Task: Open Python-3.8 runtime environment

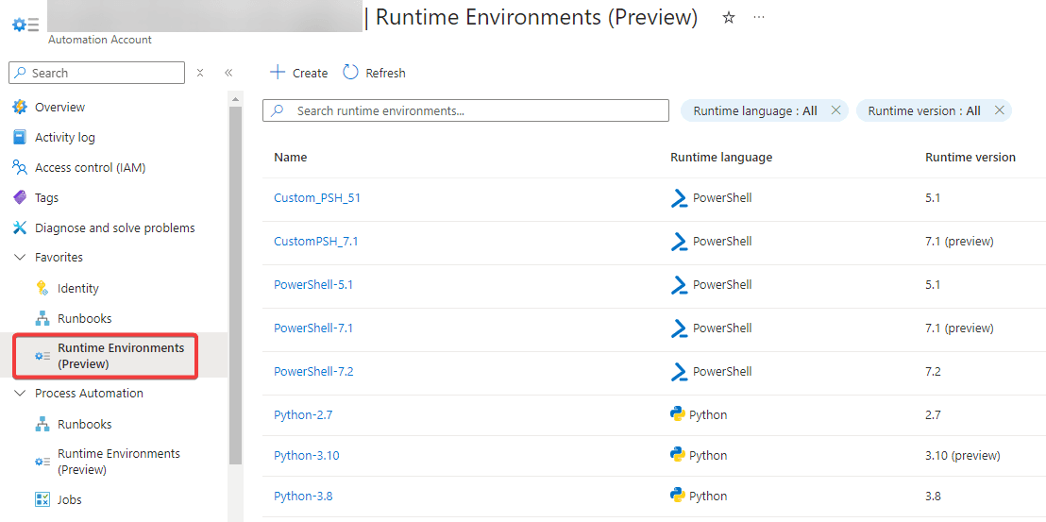Action: click(304, 496)
